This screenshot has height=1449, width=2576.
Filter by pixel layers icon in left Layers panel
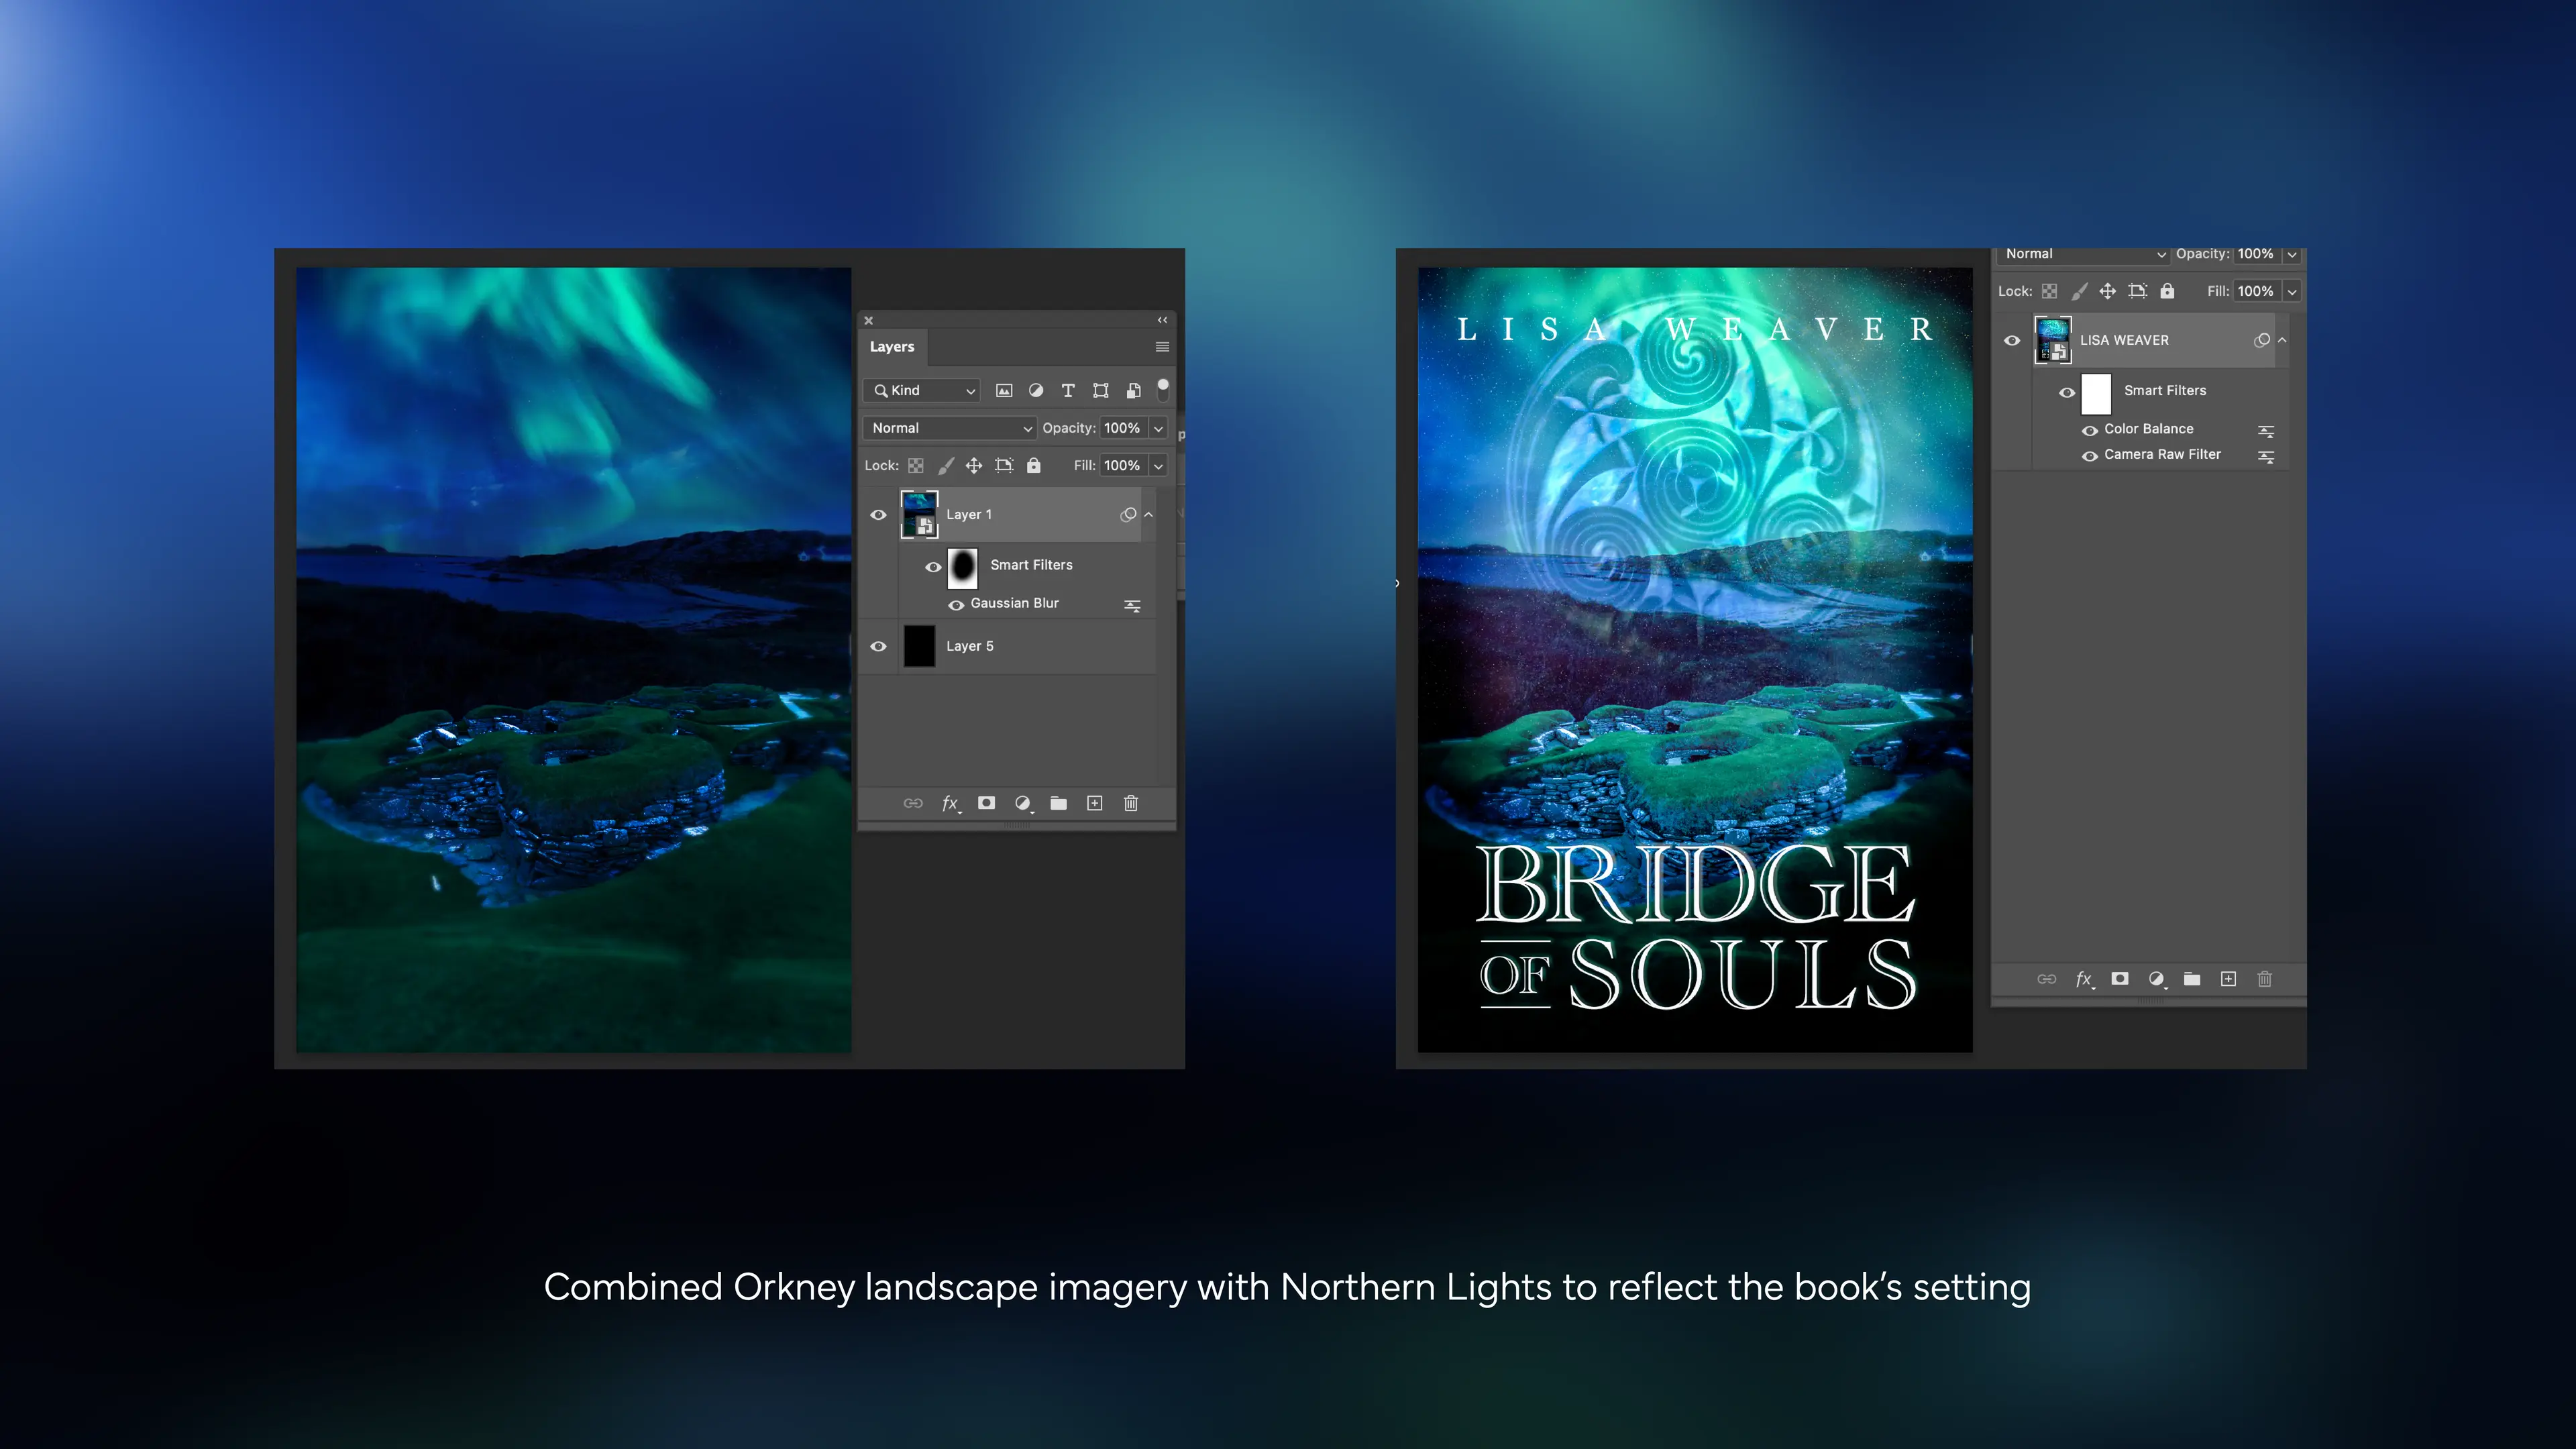click(x=1004, y=391)
